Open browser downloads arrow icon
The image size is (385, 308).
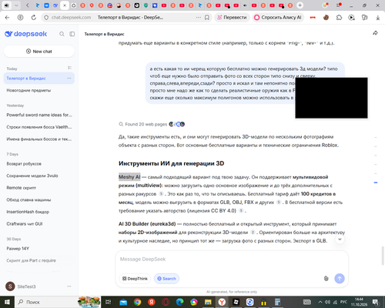[377, 18]
